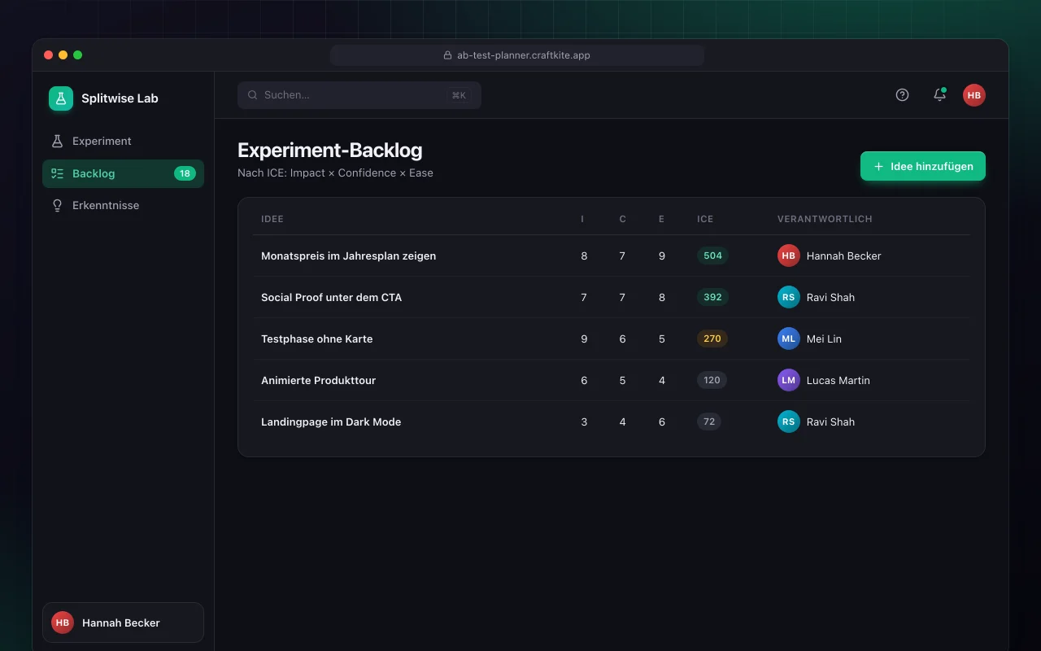This screenshot has width=1041, height=651.
Task: Click the VERANTWORTLICH column header
Action: (825, 219)
